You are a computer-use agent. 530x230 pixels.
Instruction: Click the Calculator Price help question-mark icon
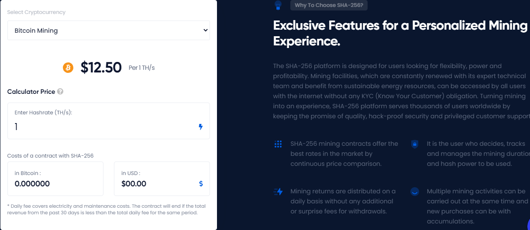click(x=60, y=92)
